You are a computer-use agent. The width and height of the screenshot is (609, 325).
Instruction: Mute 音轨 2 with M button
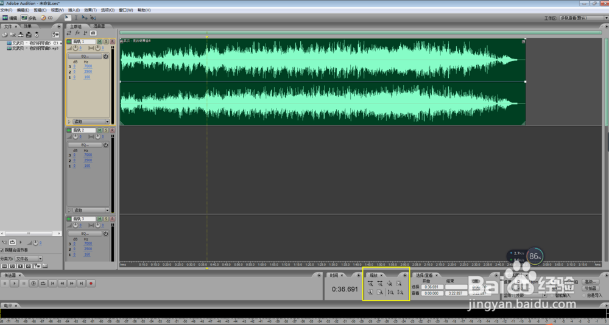coord(99,130)
